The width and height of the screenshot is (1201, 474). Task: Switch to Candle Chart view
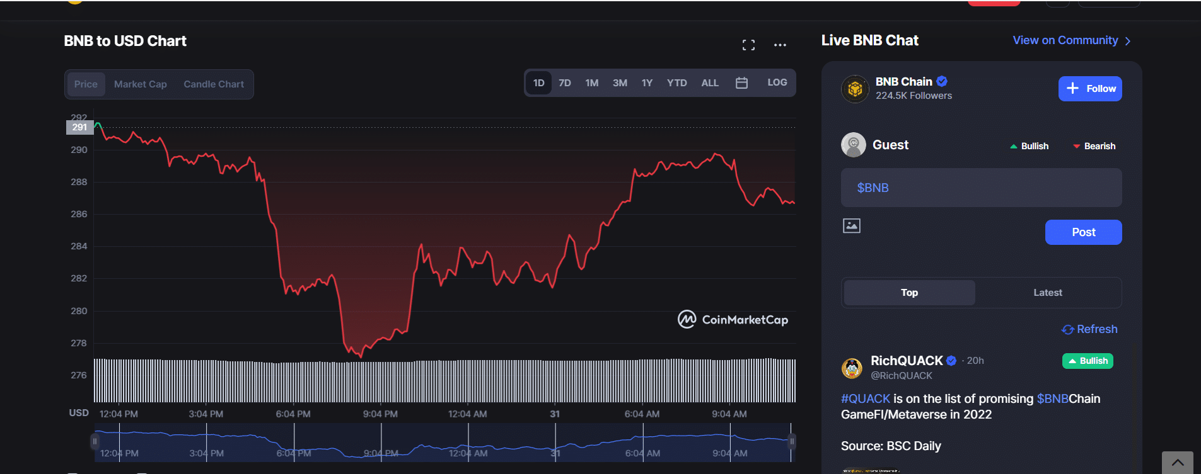(214, 84)
